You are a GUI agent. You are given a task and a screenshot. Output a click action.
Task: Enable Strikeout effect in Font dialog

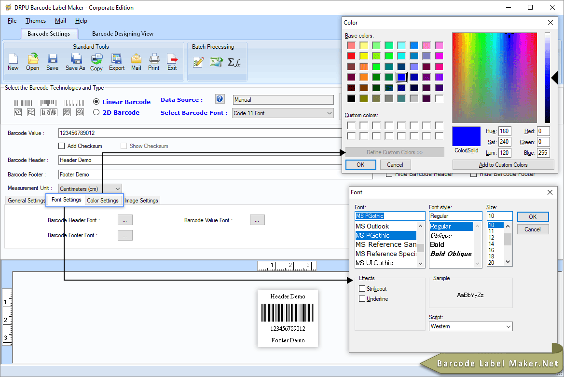[x=362, y=289]
